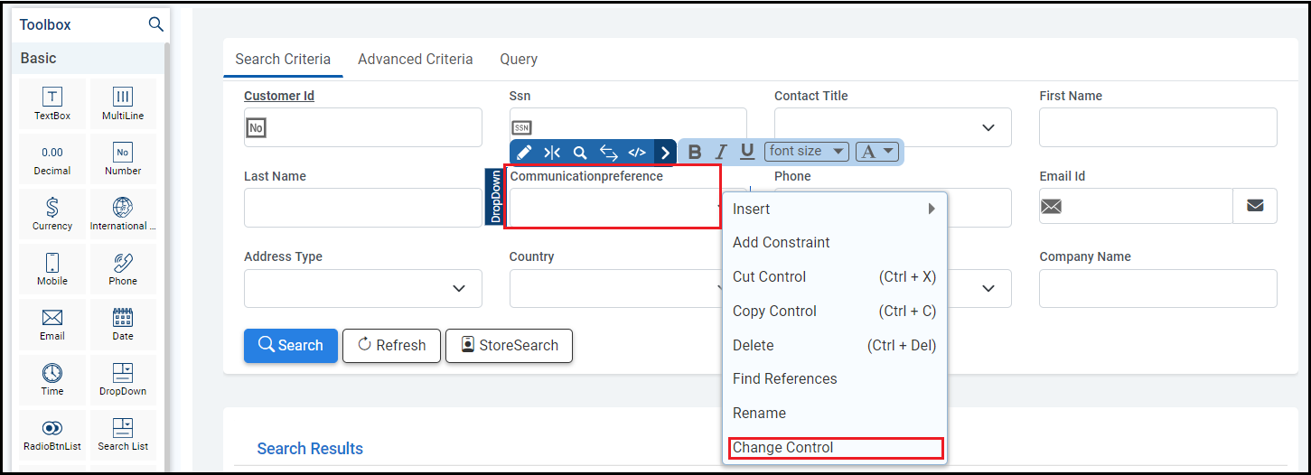This screenshot has width=1311, height=475.
Task: Choose the Currency control in Toolbox
Action: coord(52,214)
